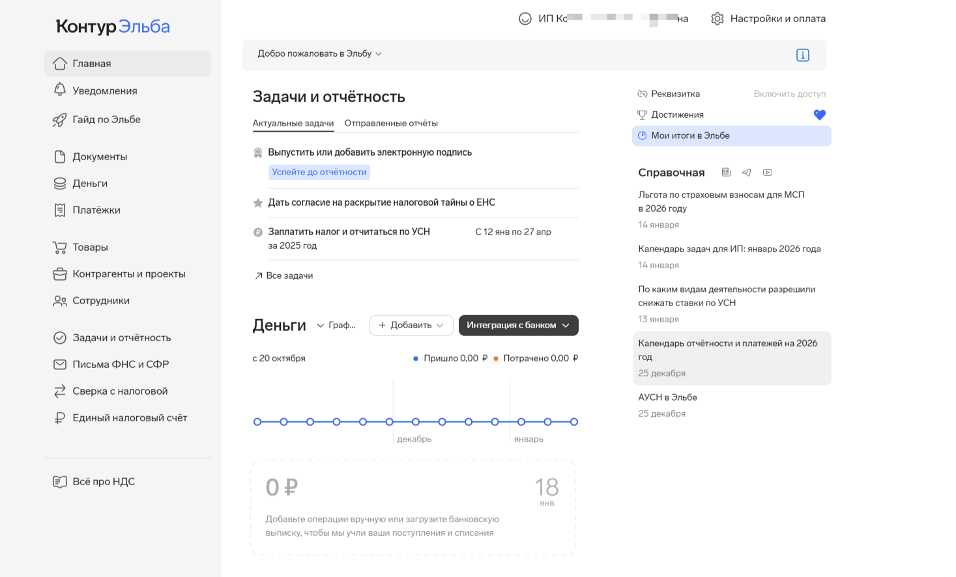This screenshot has height=577, width=956.
Task: Open the Telegram channel icon next to Справочная
Action: [747, 173]
